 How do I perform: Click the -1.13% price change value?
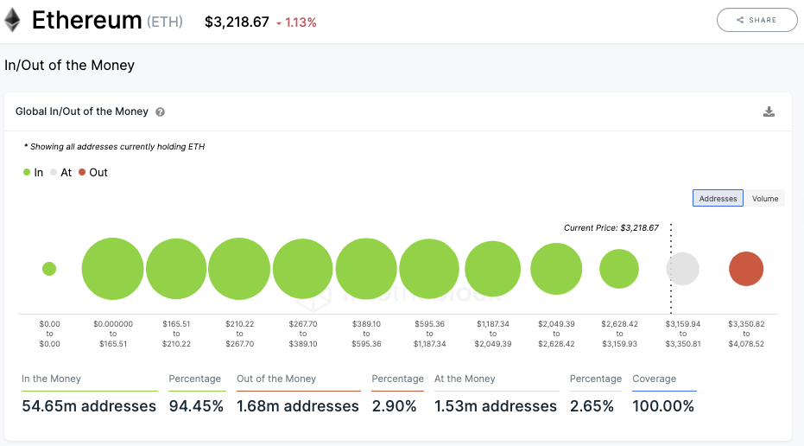(297, 22)
